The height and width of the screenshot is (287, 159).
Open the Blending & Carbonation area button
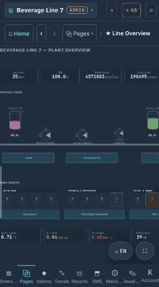(x=95, y=214)
